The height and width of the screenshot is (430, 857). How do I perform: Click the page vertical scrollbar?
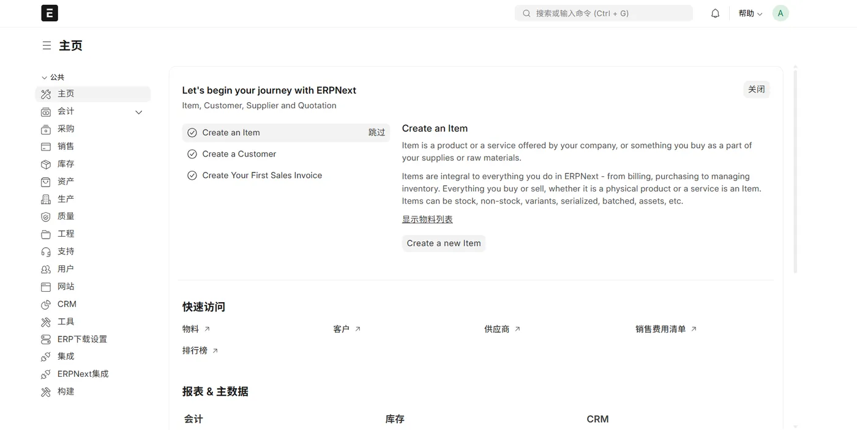(795, 171)
